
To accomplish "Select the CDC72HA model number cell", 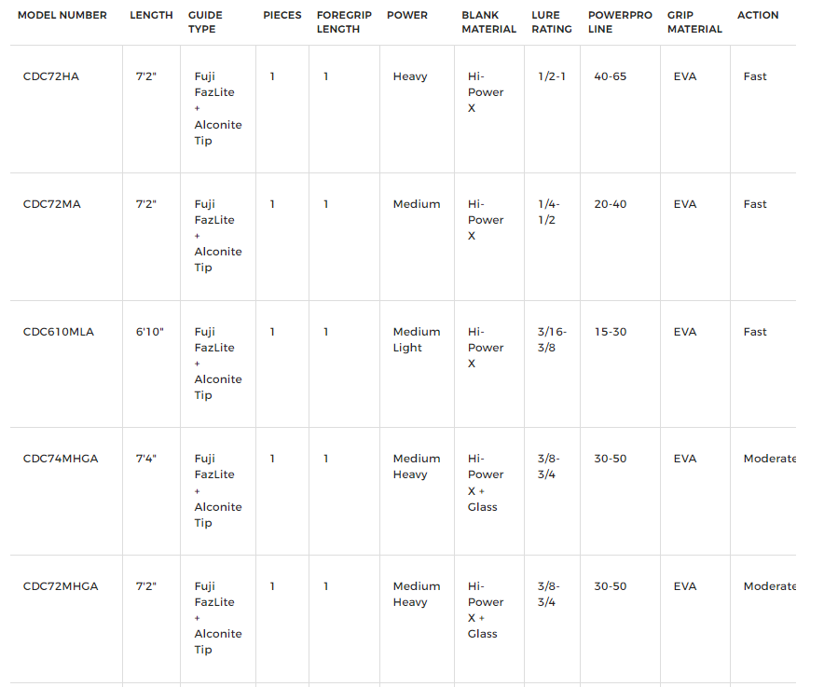I will click(51, 76).
